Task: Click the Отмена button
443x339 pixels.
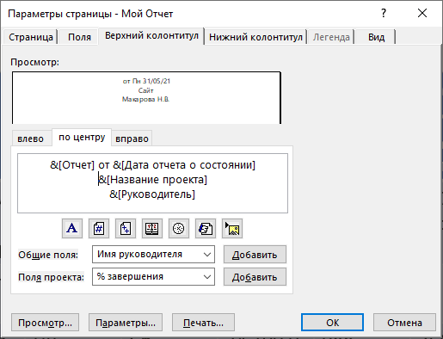Action: (404, 323)
